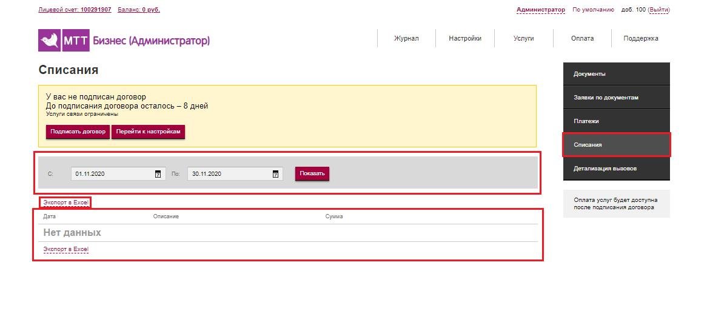This screenshot has width=727, height=325.
Task: Open the Журнал menu
Action: [x=406, y=38]
